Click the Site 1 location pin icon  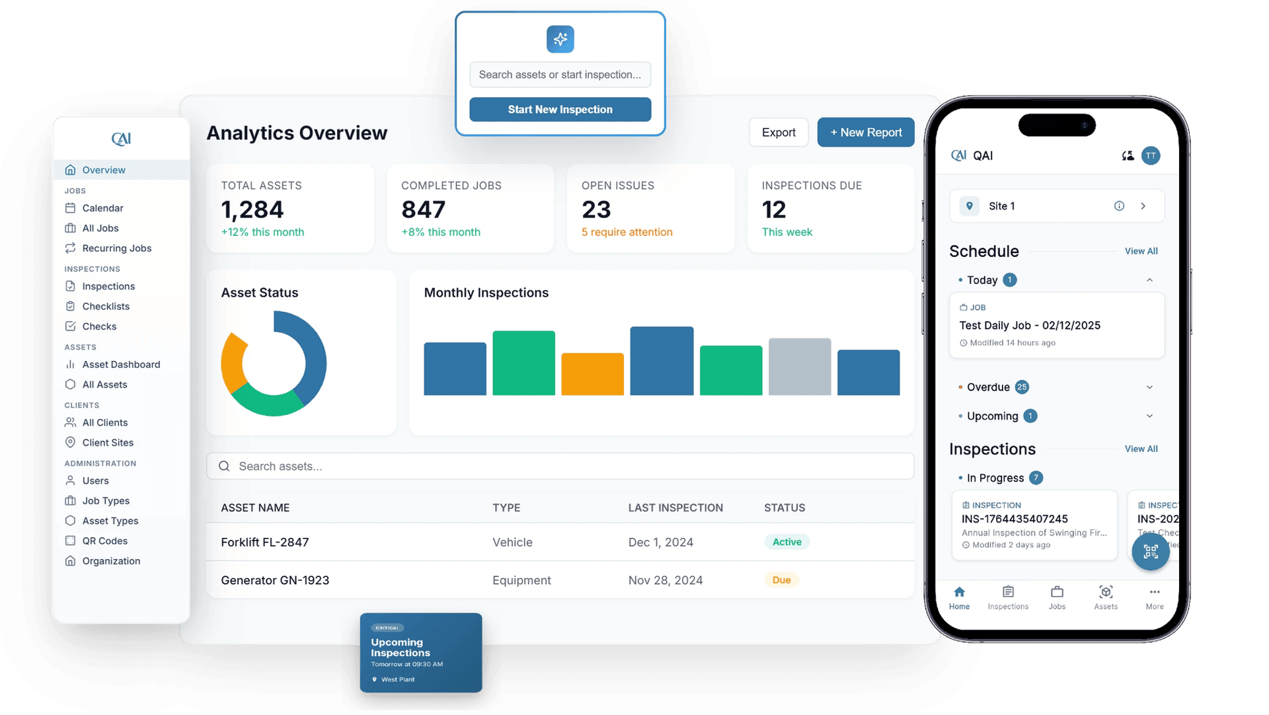[970, 206]
